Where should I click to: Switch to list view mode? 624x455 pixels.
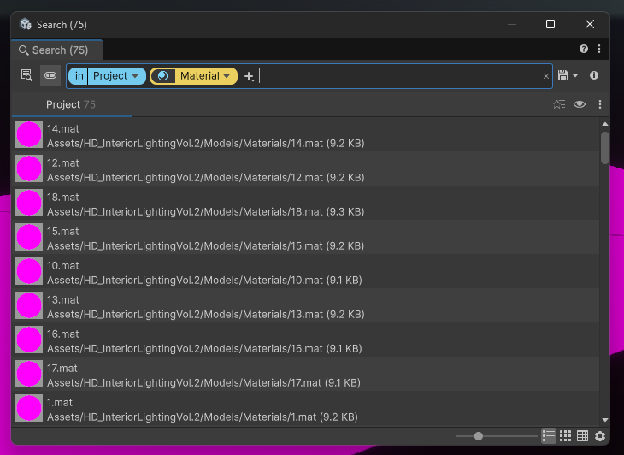(x=549, y=436)
